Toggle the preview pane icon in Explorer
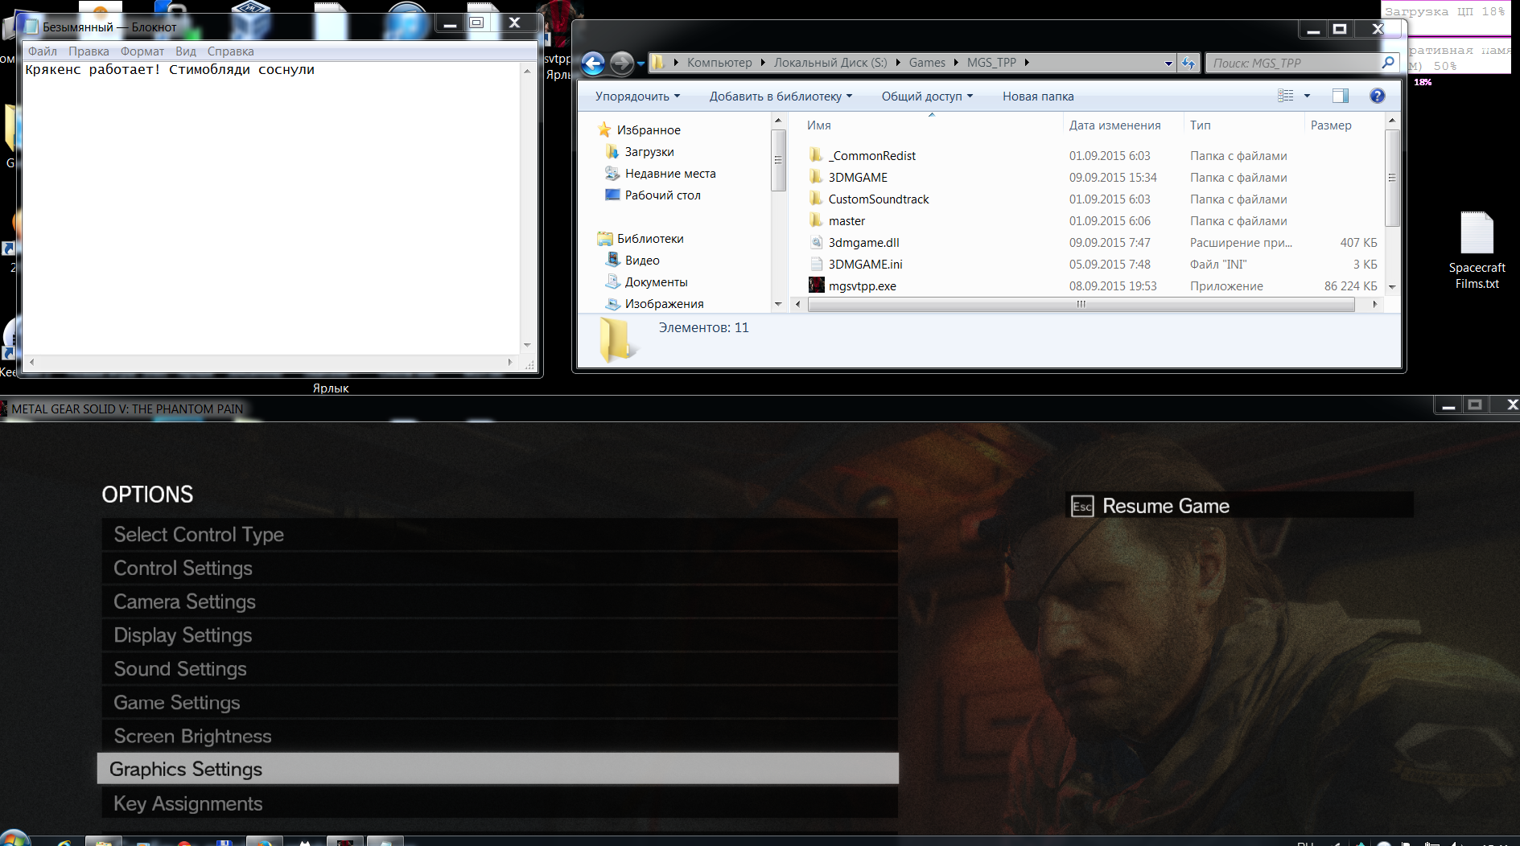This screenshot has width=1520, height=846. [1341, 96]
